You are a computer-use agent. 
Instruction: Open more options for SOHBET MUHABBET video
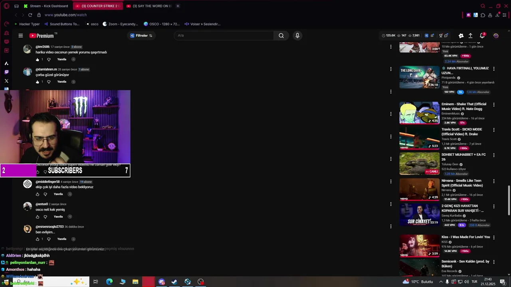(494, 155)
